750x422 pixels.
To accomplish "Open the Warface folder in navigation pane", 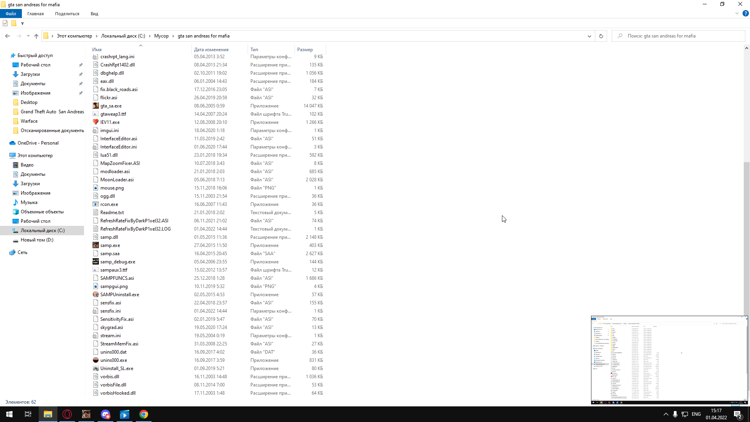I will [x=29, y=121].
